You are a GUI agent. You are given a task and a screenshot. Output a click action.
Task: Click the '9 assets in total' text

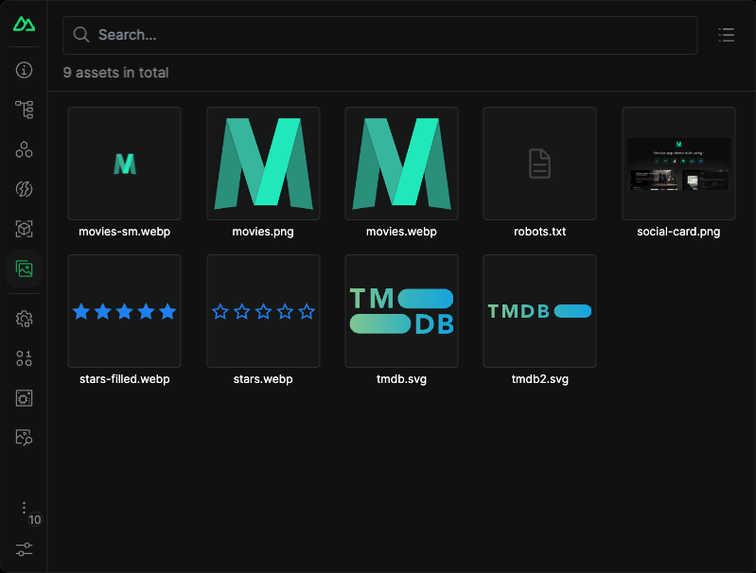[x=115, y=73]
